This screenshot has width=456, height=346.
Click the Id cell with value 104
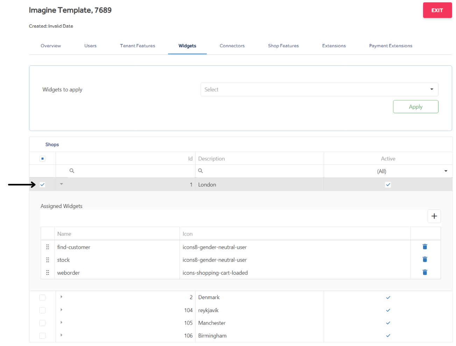[126, 310]
